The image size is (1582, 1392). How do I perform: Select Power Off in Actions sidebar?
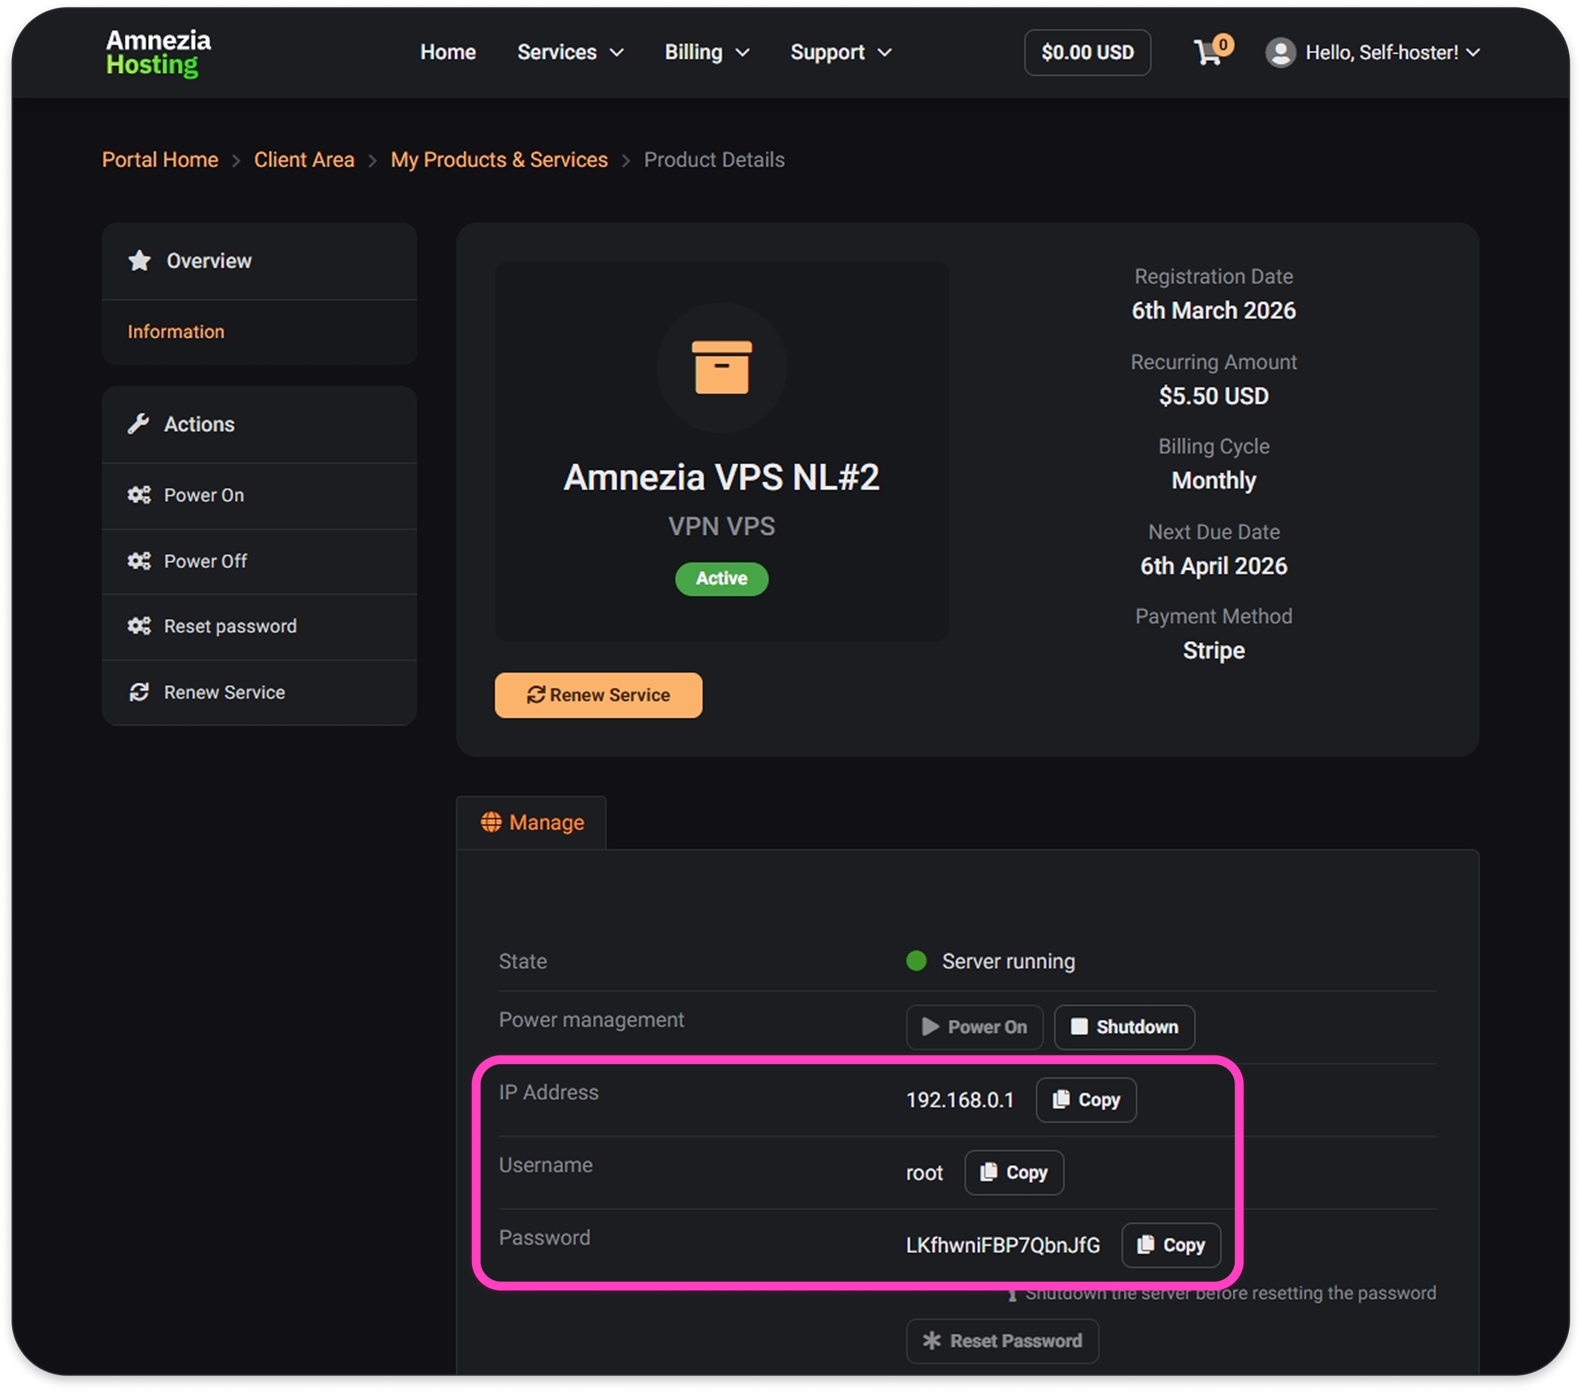click(x=205, y=561)
